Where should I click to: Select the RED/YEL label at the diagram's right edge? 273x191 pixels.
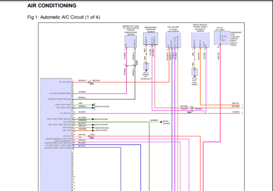(236, 103)
